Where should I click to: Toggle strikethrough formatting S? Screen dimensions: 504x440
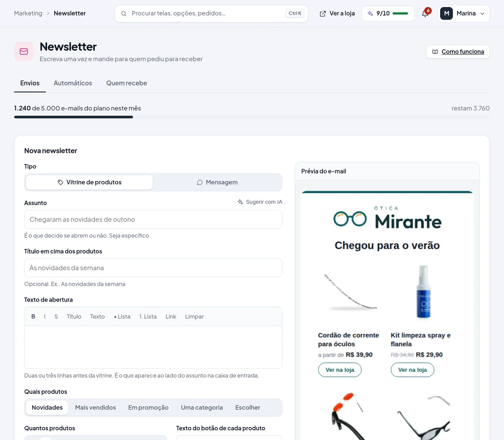coord(56,316)
